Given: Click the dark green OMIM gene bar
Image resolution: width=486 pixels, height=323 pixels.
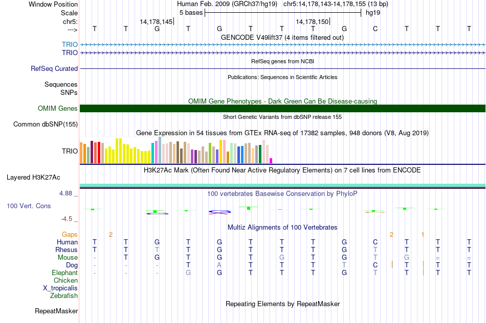Looking at the screenshot, I should [x=283, y=109].
